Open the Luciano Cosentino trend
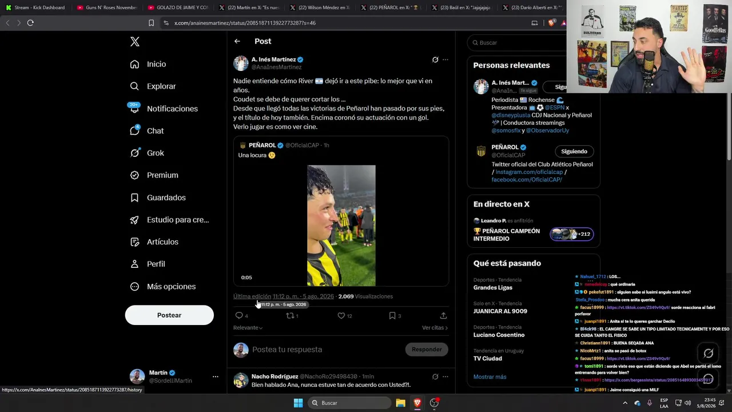Image resolution: width=732 pixels, height=412 pixels. point(499,335)
